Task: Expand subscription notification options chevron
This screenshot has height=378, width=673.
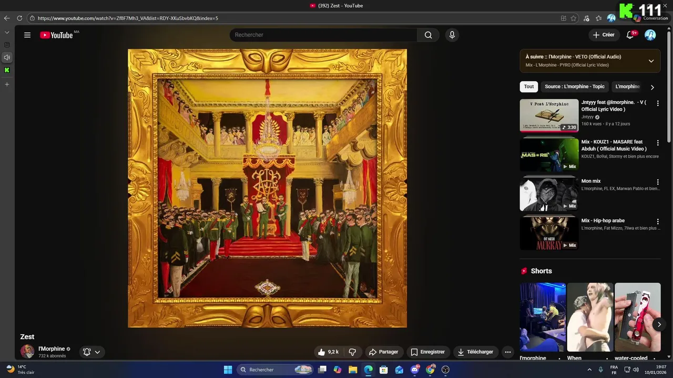Action: (x=97, y=352)
